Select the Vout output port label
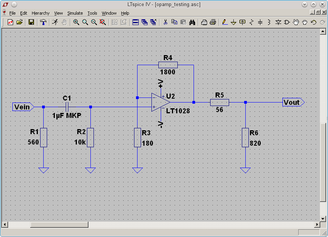Viewport: 328px width, 237px height. (x=293, y=102)
